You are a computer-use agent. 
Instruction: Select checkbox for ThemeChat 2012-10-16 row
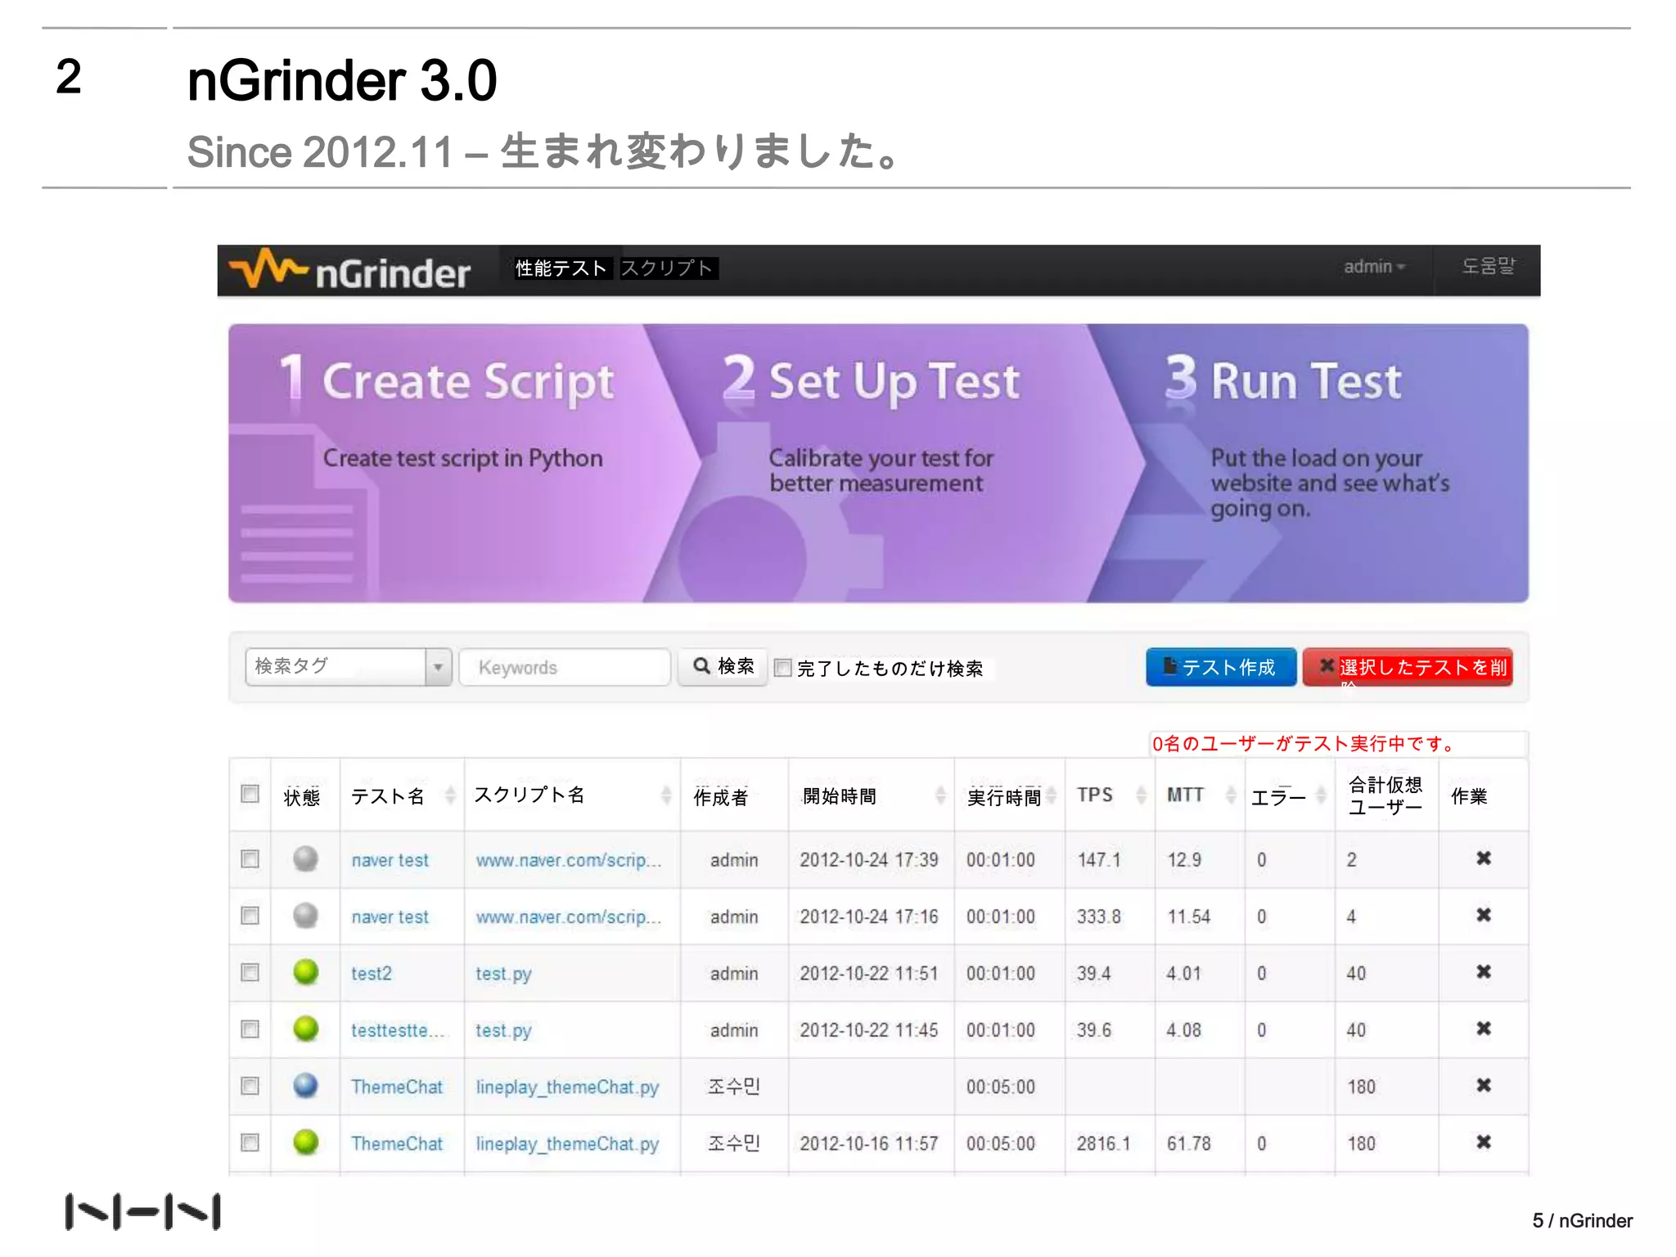(x=250, y=1142)
